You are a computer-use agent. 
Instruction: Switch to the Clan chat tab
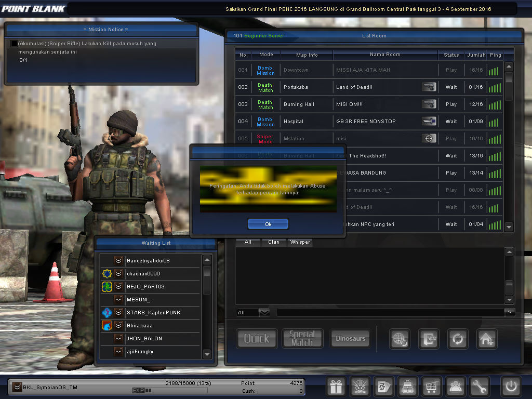(274, 242)
